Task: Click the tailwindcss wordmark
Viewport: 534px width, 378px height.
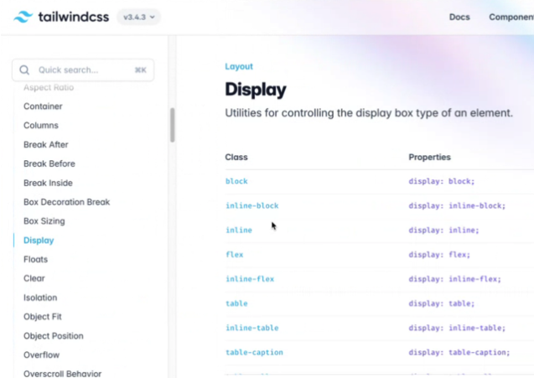Action: click(74, 17)
